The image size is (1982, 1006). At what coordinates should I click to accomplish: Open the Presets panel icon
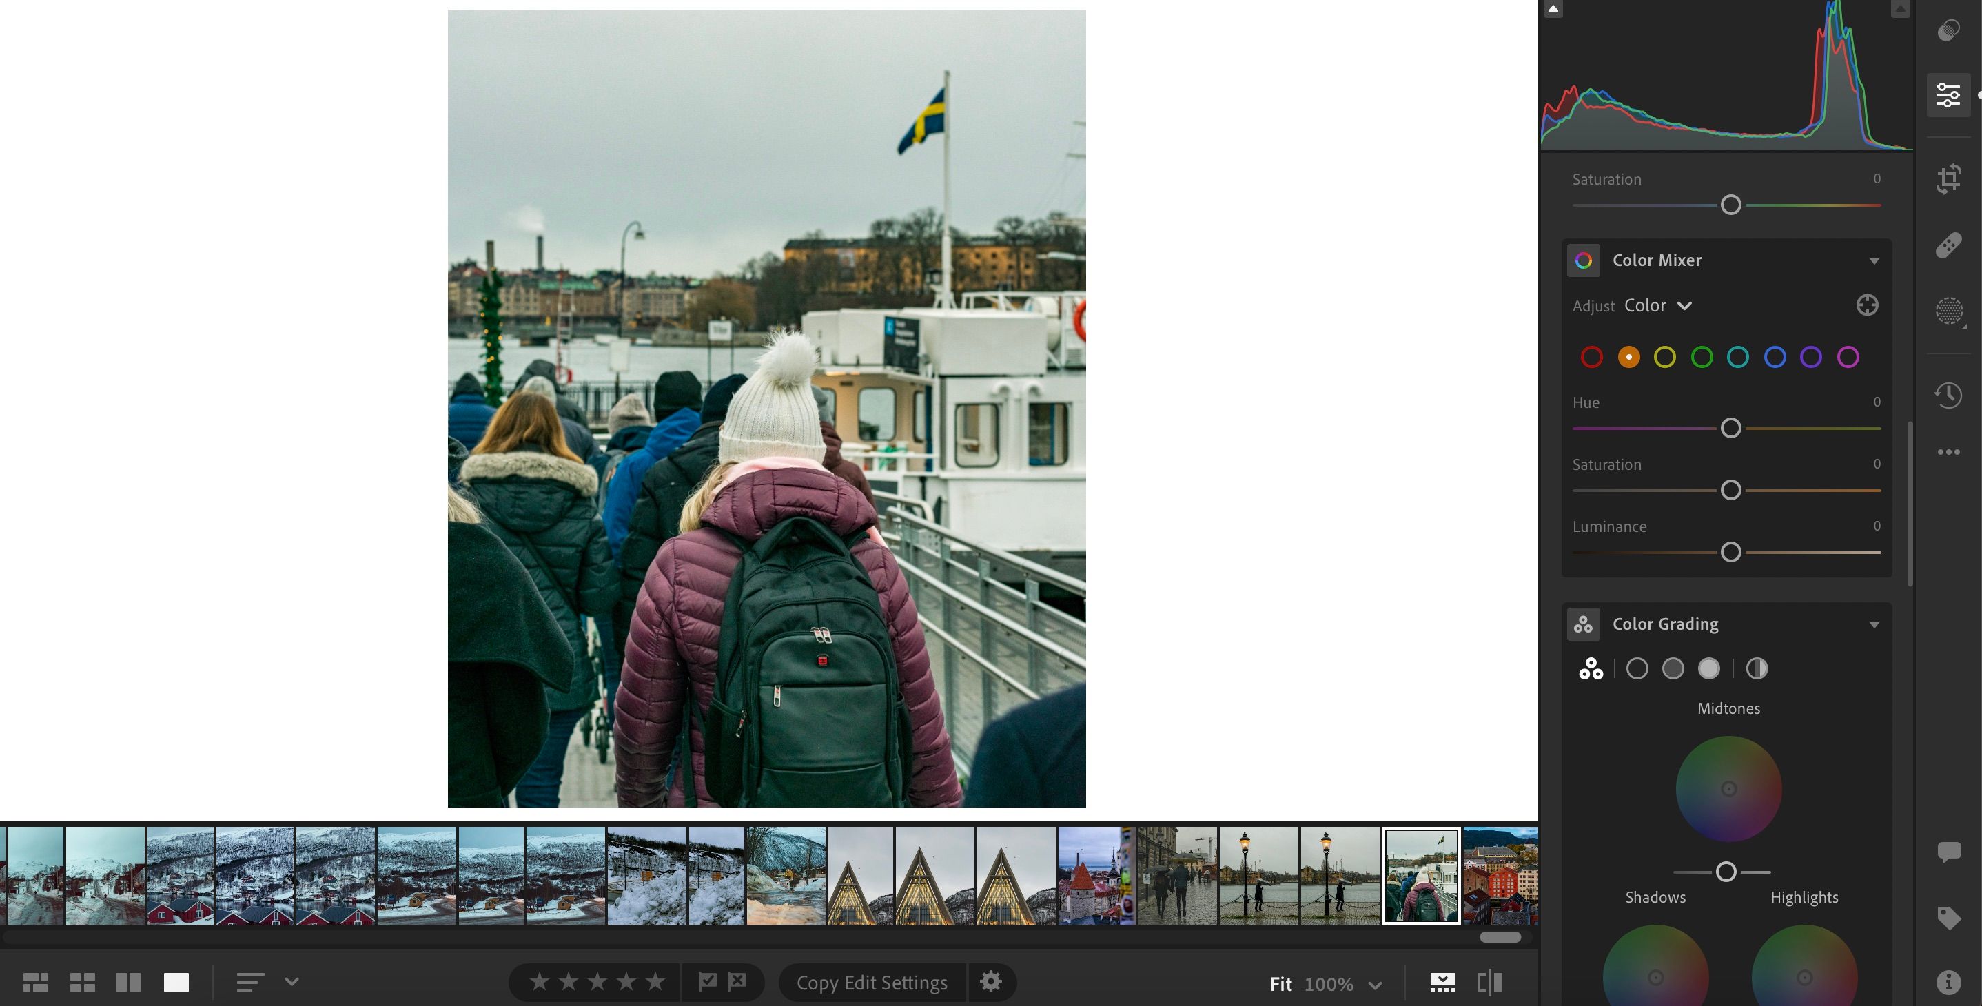click(x=1948, y=31)
